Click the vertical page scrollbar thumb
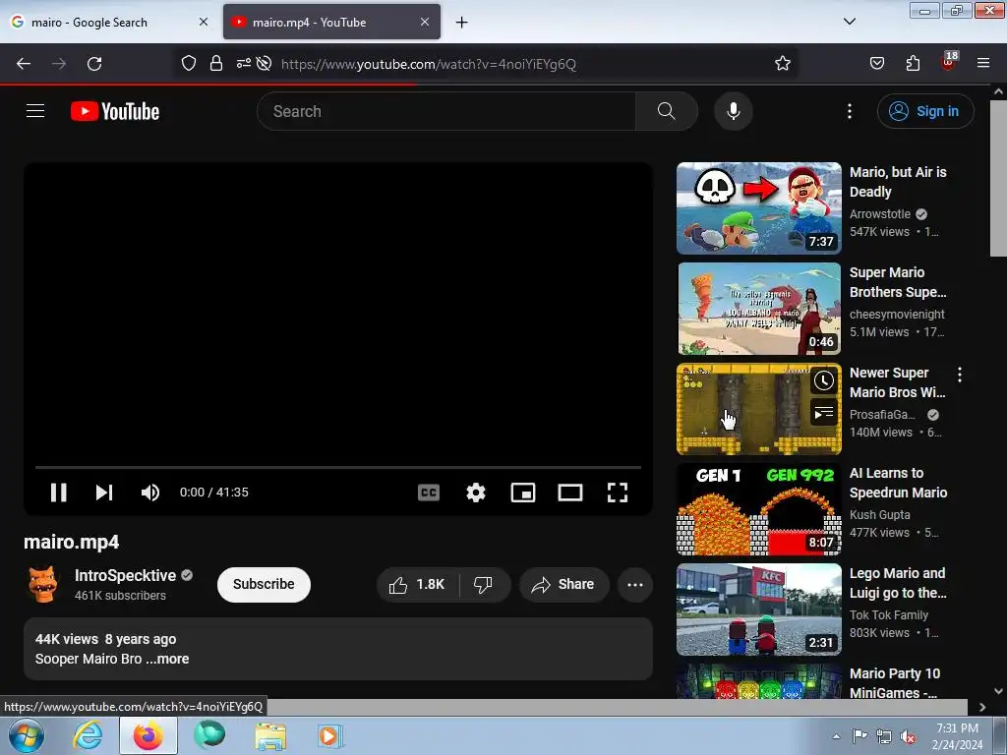The width and height of the screenshot is (1007, 755). (x=999, y=179)
